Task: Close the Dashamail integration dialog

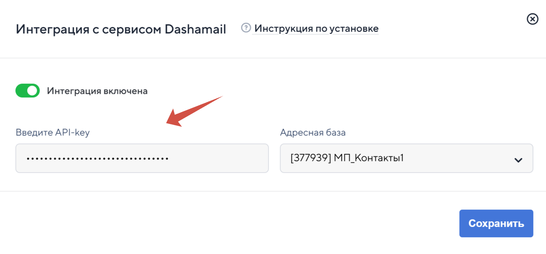Action: pyautogui.click(x=532, y=19)
